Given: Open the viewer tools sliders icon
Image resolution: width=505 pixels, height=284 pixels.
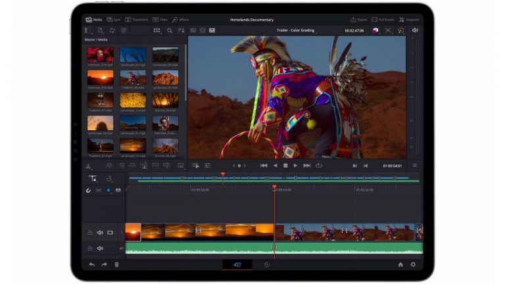Looking at the screenshot, I should pyautogui.click(x=207, y=166).
